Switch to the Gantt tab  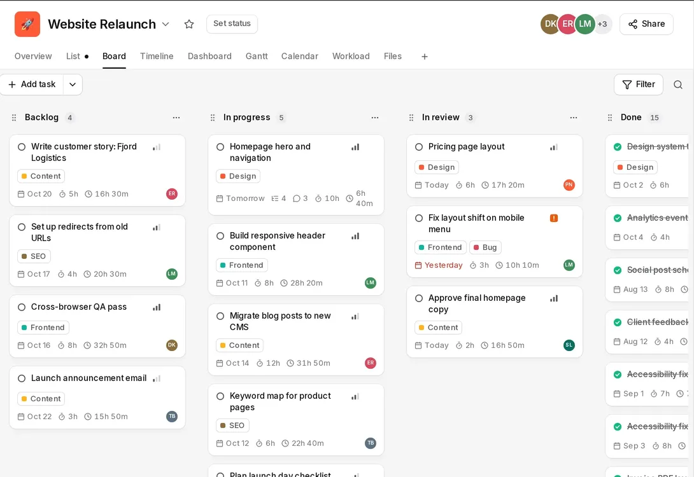[x=257, y=56]
